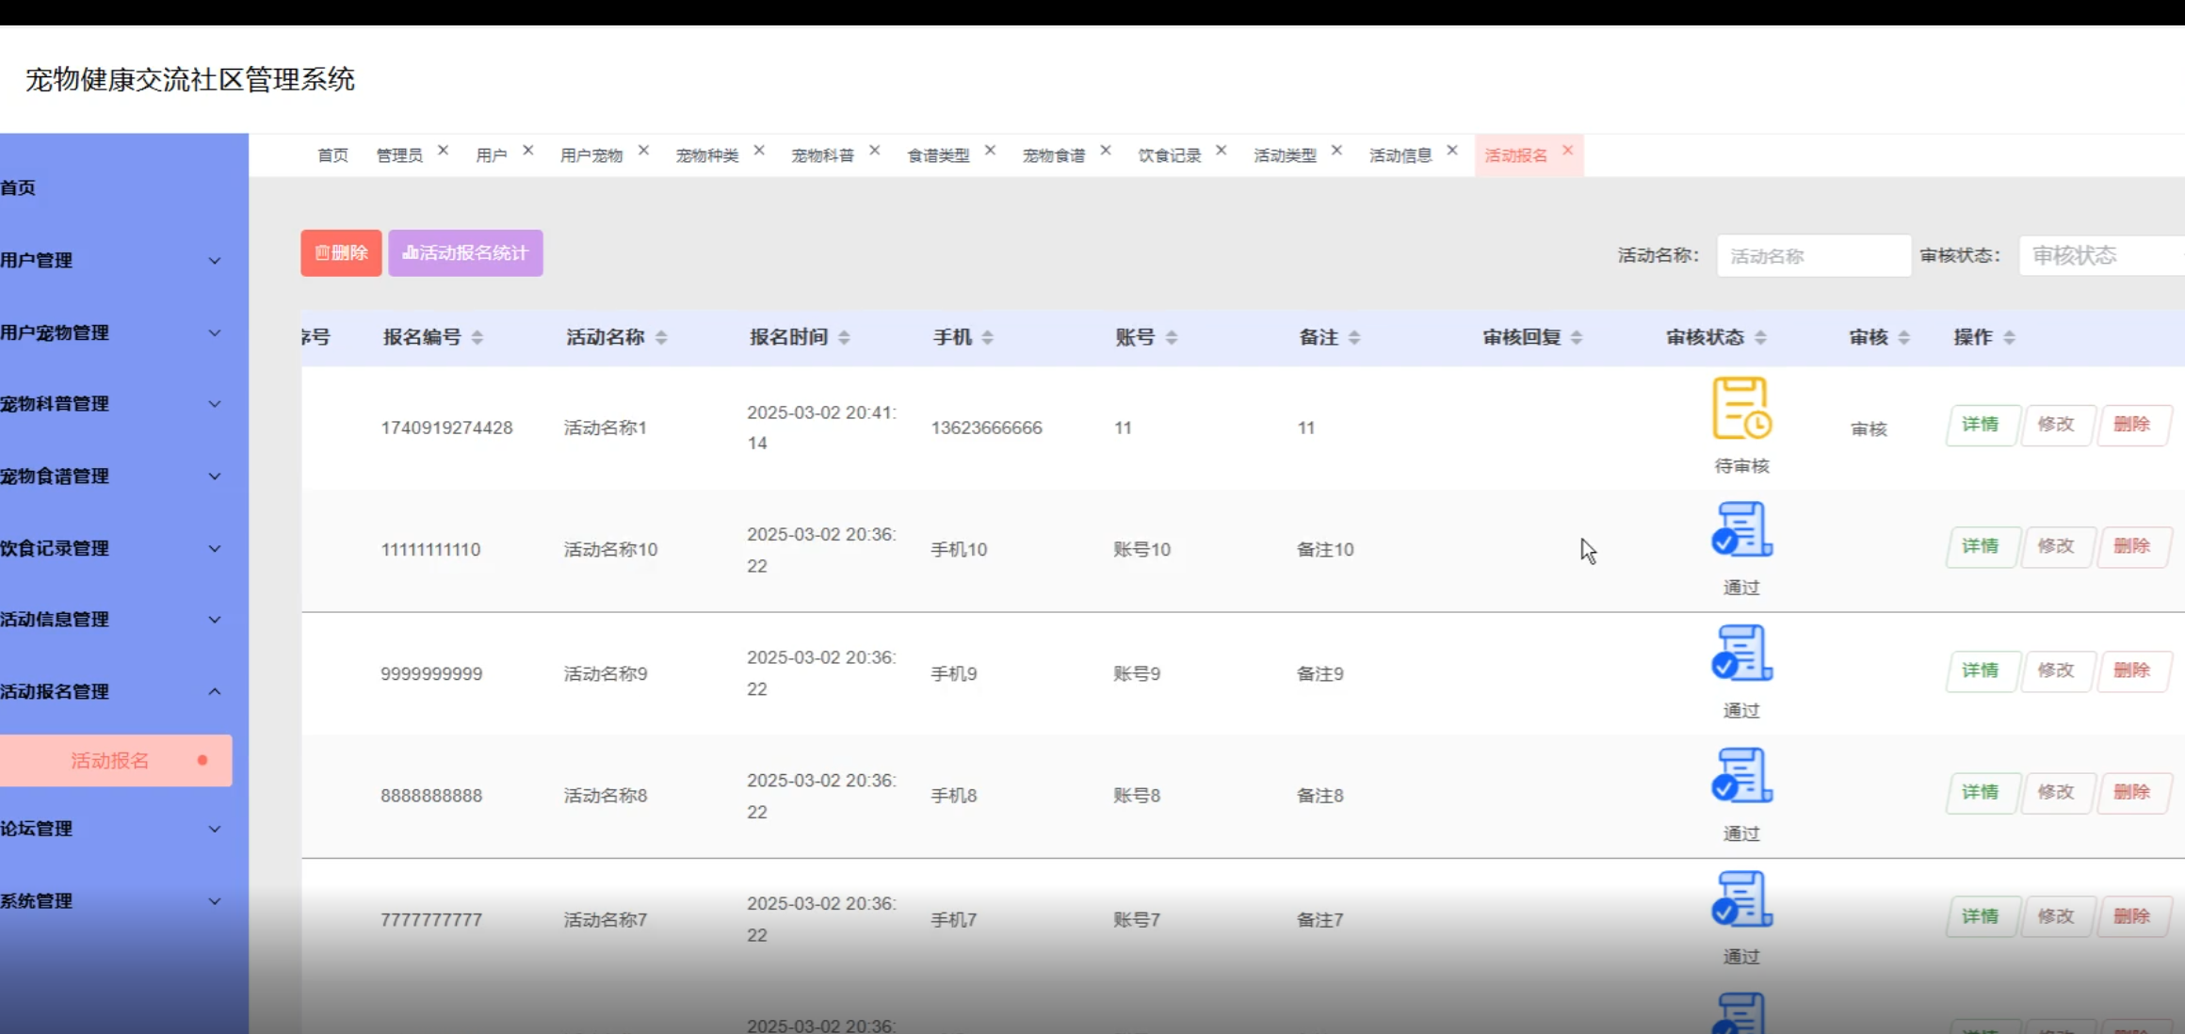2185x1034 pixels.
Task: Switch to the 首页 tab
Action: pyautogui.click(x=332, y=155)
